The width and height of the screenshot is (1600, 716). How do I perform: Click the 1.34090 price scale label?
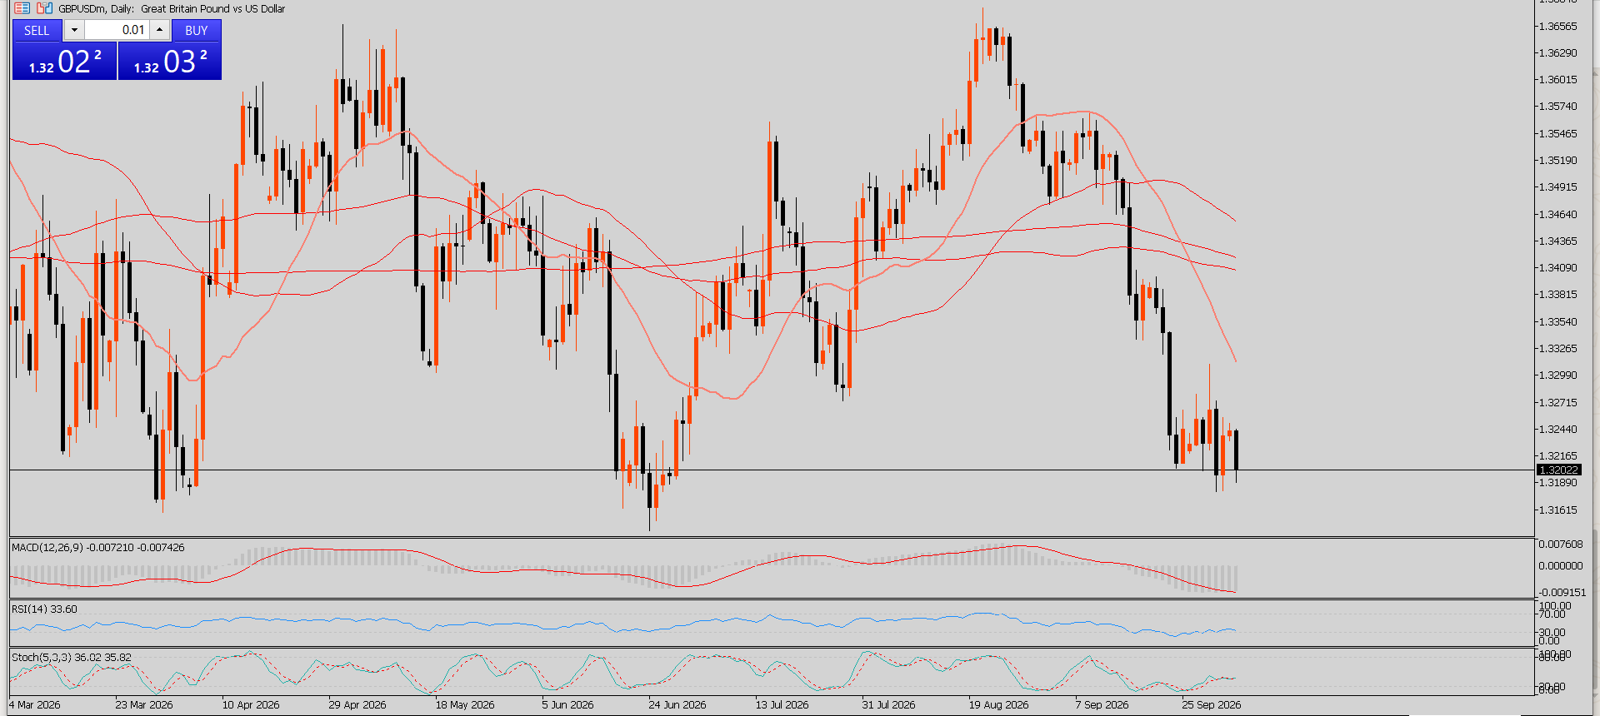pyautogui.click(x=1557, y=268)
